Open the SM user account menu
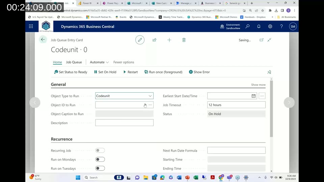This screenshot has height=182, width=324. point(293,26)
